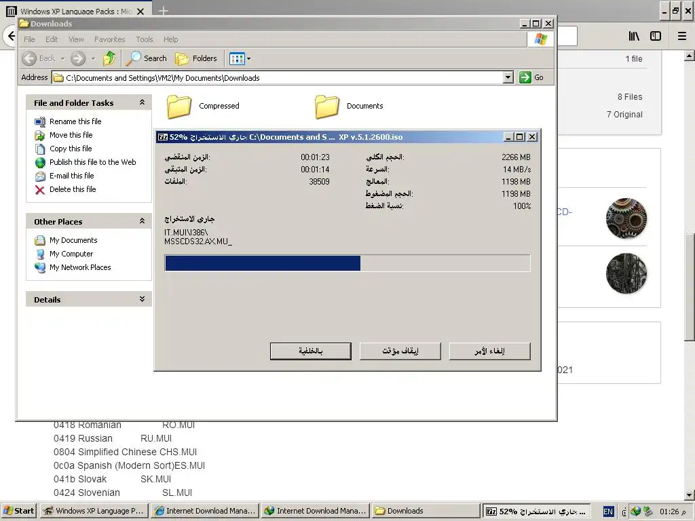Screen dimensions: 695x521
Task: Open My Network Places link
Action: [x=80, y=267]
